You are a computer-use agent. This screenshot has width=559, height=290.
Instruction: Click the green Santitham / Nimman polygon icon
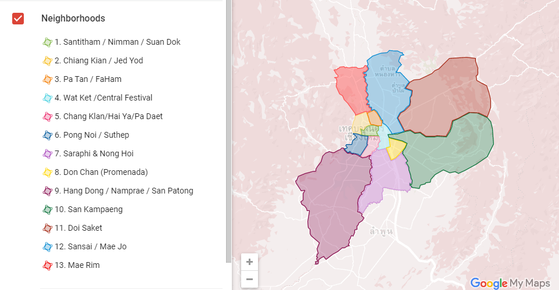[x=48, y=42]
